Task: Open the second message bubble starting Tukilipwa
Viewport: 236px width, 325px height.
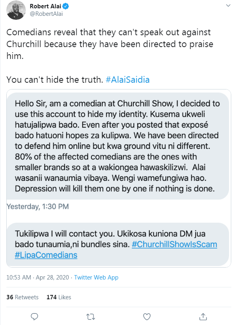Action: pyautogui.click(x=118, y=244)
